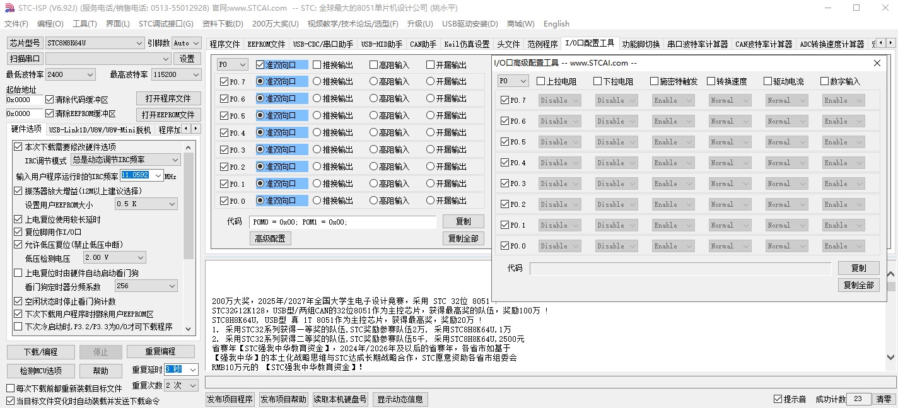Screen dimensions: 898x408
Task: Open the minimum baud rate 2400 dropdown
Action: [x=70, y=74]
